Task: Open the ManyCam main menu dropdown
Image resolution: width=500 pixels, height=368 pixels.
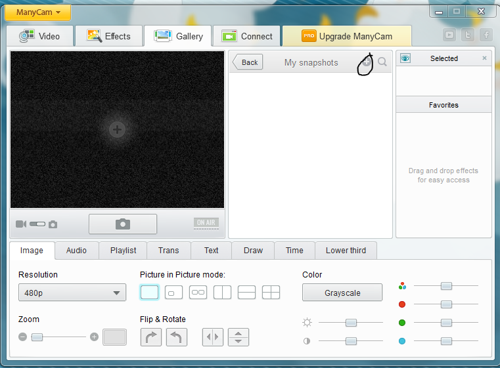Action: point(38,12)
